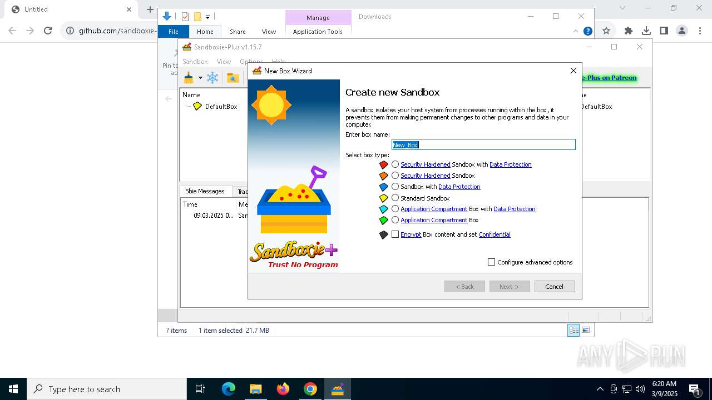Click the Chrome address bar URL

pos(117,31)
